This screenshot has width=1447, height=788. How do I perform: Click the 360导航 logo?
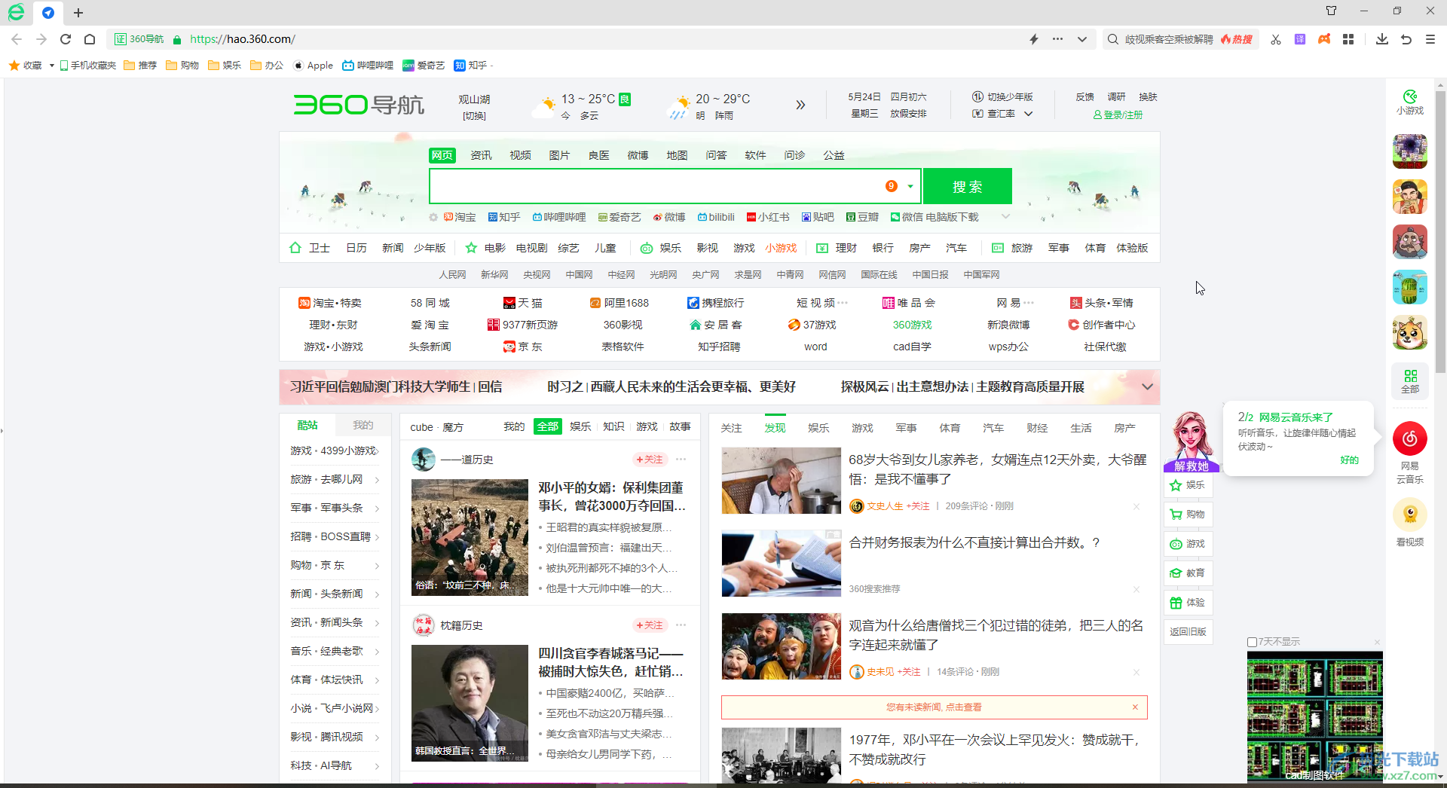click(x=359, y=105)
